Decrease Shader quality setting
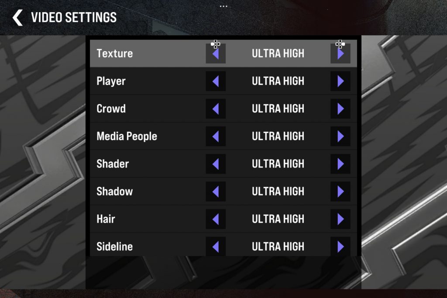 pos(215,164)
